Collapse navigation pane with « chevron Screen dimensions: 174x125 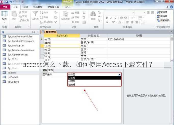[37, 32]
